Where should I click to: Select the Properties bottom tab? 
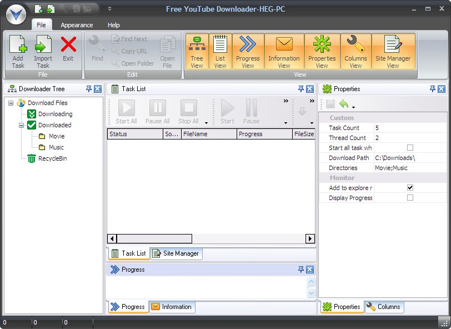click(x=342, y=307)
